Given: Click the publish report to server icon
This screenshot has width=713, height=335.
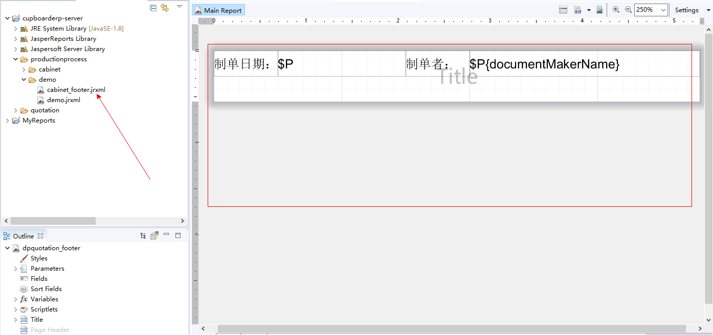Looking at the screenshot, I should click(600, 10).
